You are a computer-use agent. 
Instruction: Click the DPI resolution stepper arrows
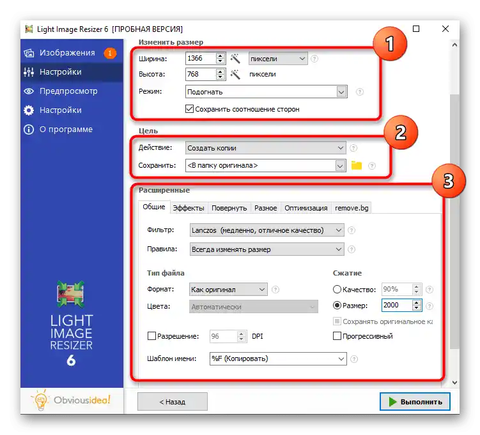241,336
